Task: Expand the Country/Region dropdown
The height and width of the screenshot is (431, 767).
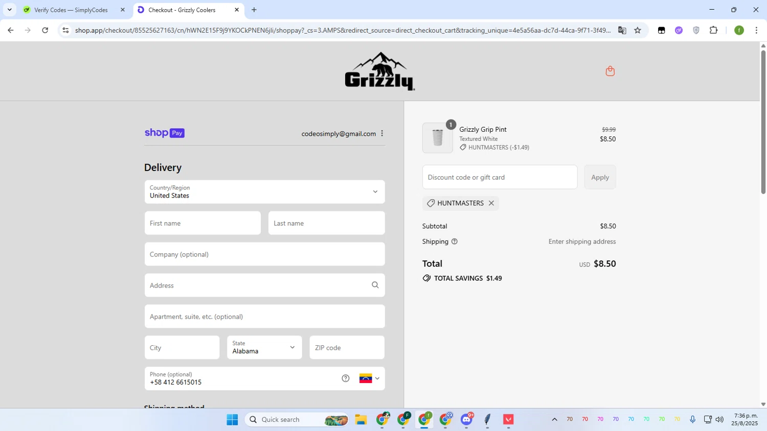Action: point(264,191)
